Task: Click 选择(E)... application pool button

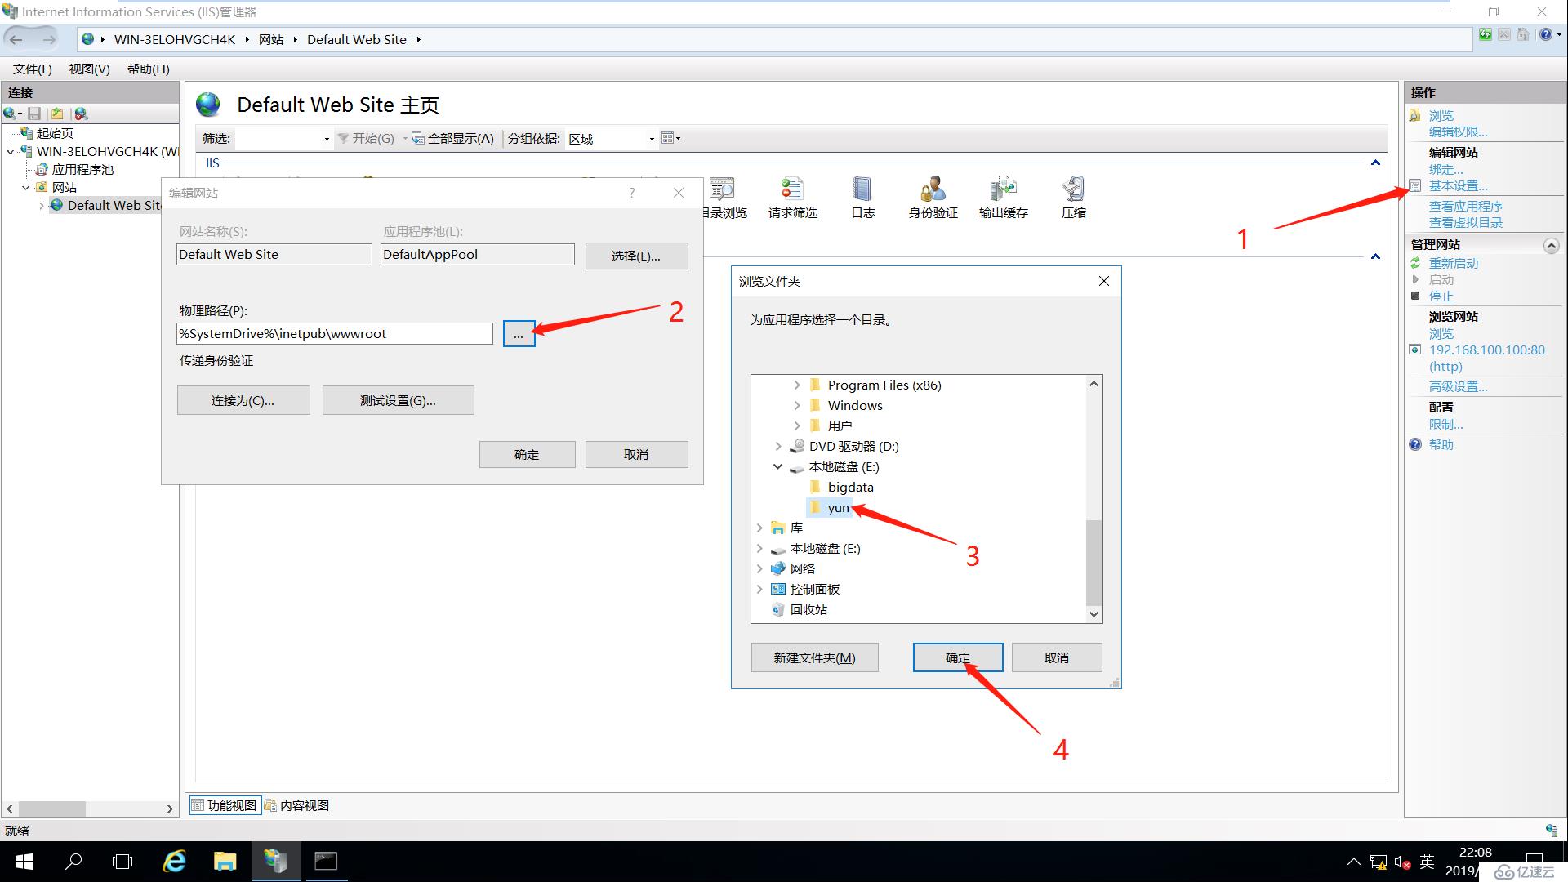Action: point(636,256)
